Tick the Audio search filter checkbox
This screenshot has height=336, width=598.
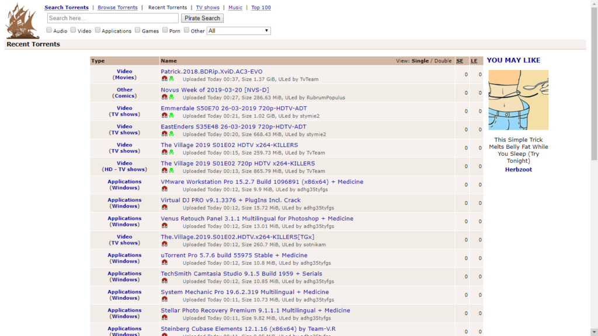(x=49, y=30)
